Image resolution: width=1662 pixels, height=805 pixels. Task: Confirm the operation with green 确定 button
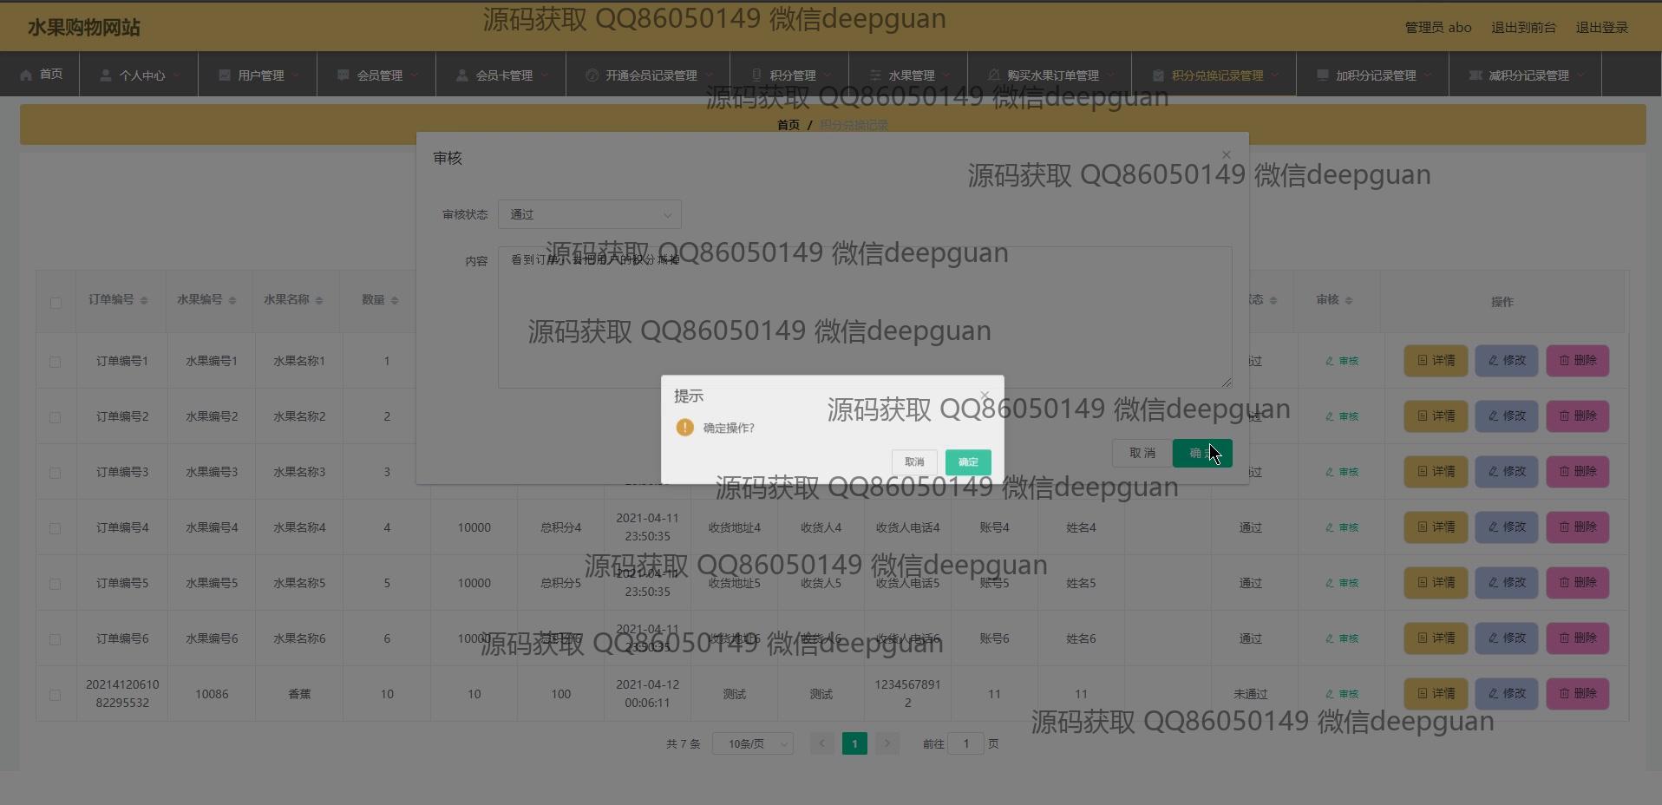(967, 462)
